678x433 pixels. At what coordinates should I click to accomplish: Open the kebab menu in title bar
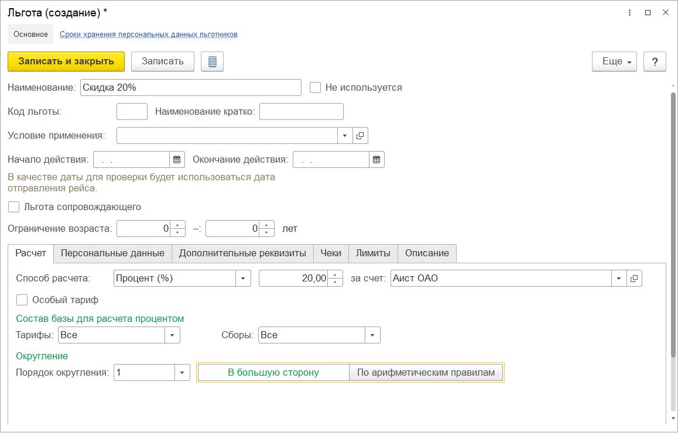pyautogui.click(x=629, y=12)
